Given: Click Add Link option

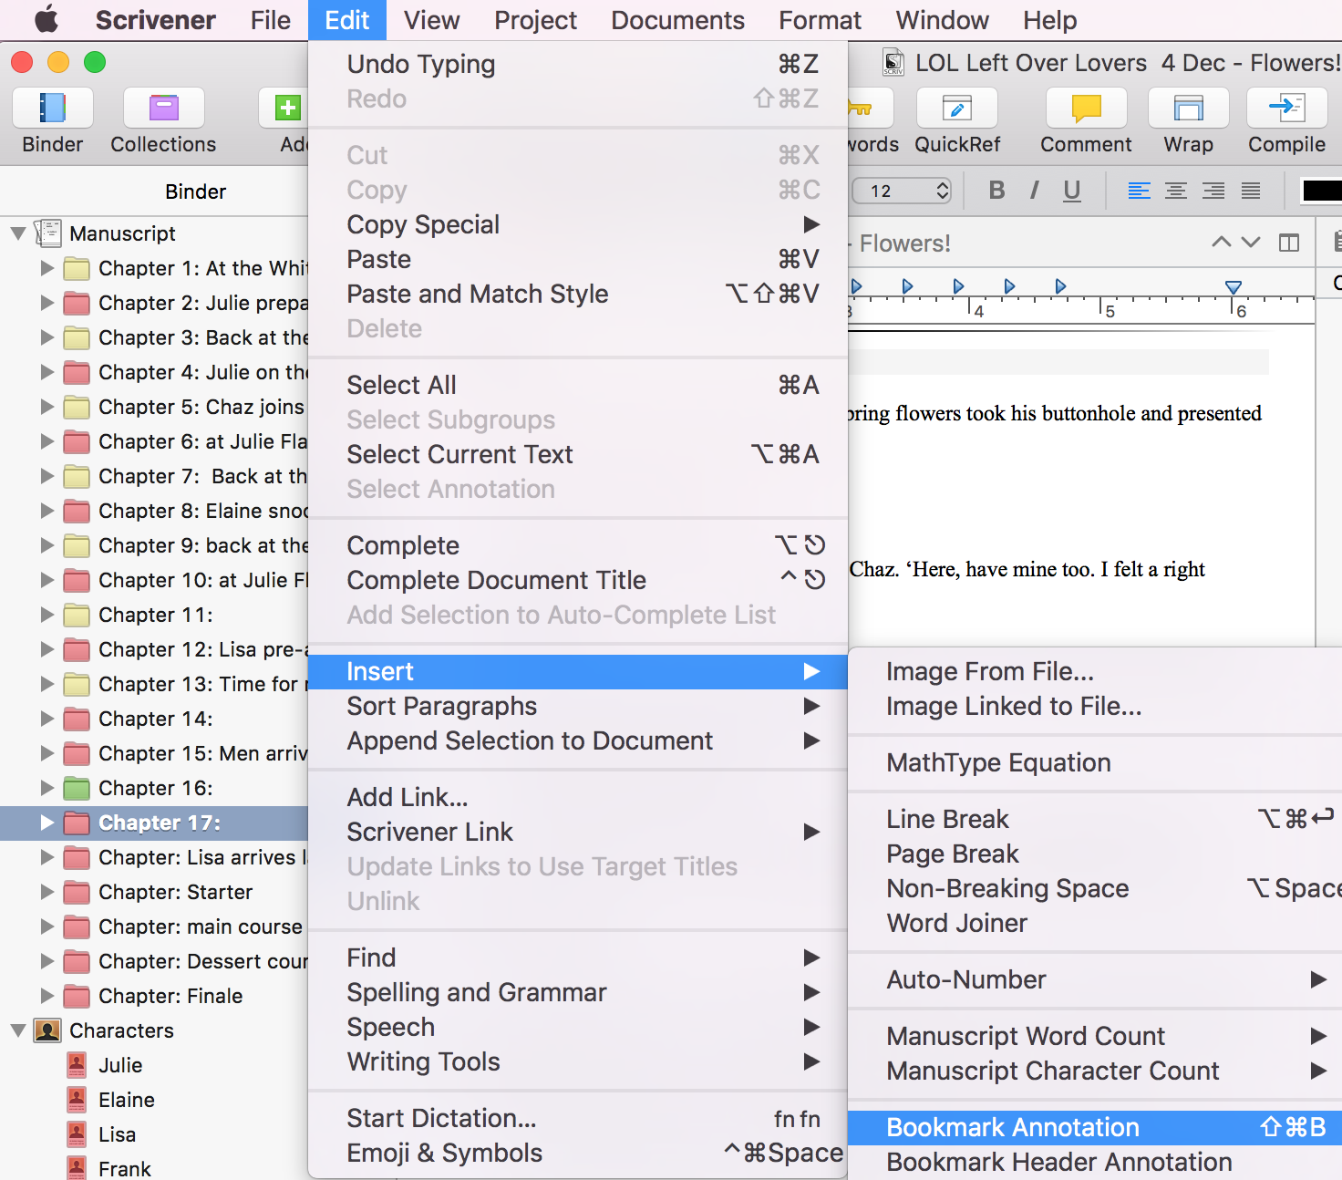Looking at the screenshot, I should [578, 797].
